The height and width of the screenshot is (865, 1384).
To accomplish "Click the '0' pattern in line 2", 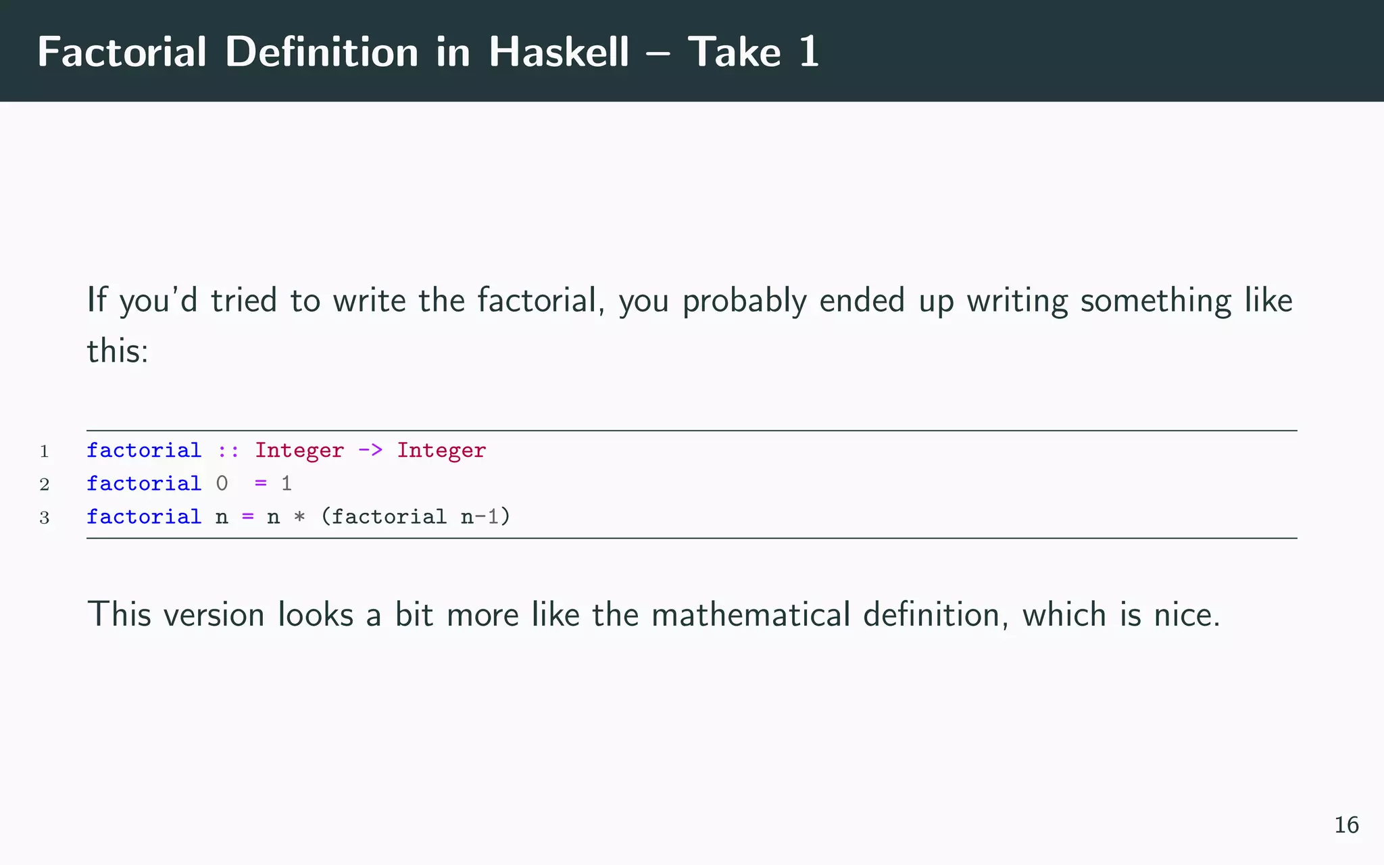I will [222, 483].
